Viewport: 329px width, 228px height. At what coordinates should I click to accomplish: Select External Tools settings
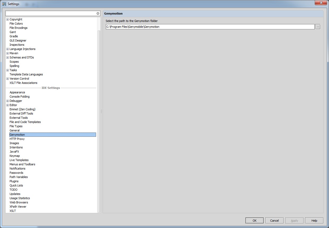[x=19, y=118]
